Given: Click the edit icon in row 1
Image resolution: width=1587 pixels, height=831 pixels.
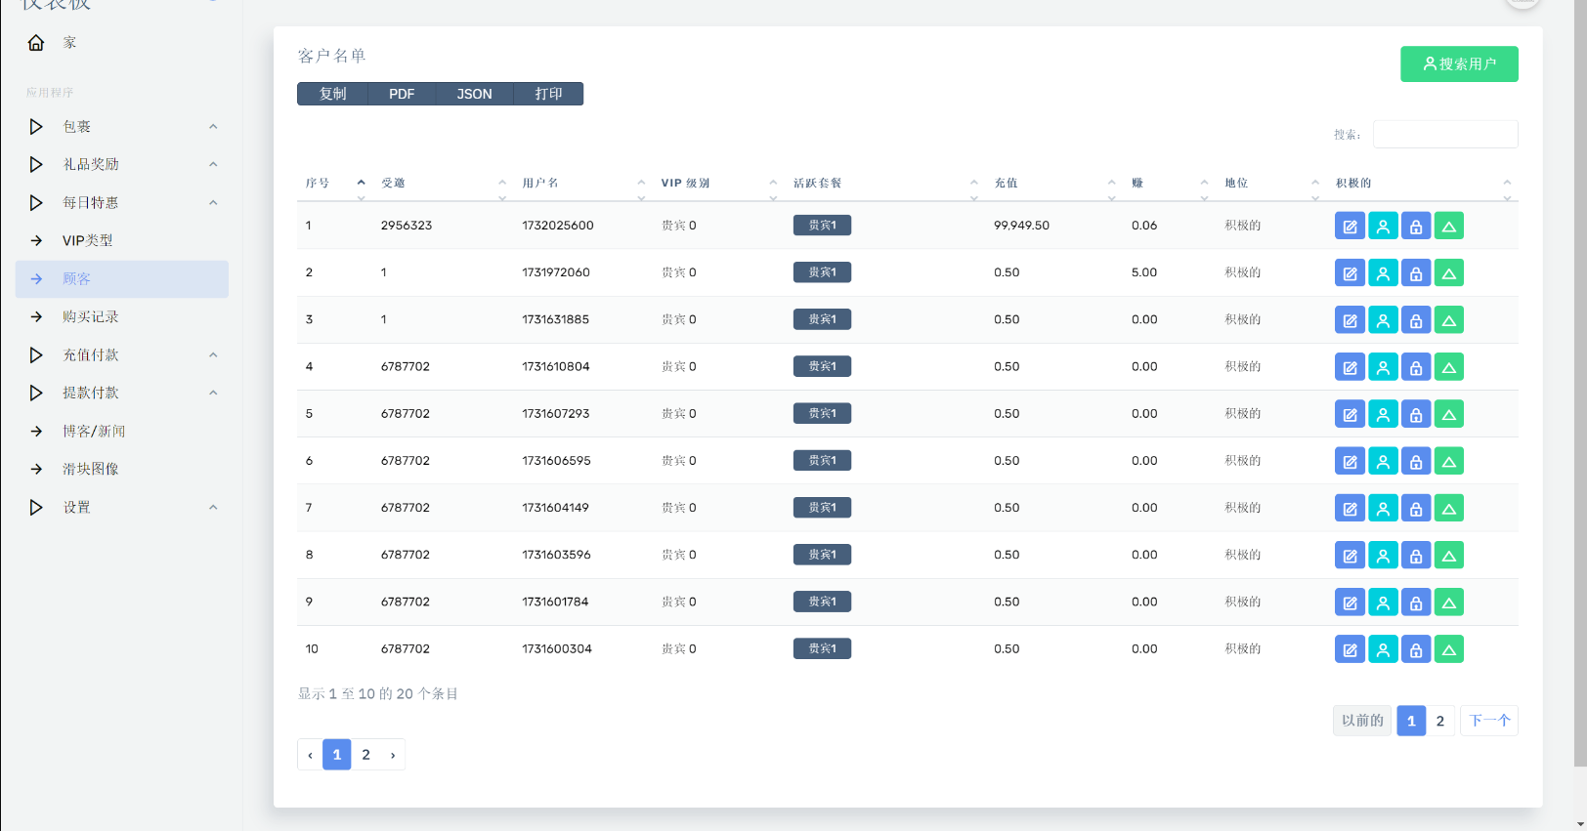Looking at the screenshot, I should point(1350,227).
